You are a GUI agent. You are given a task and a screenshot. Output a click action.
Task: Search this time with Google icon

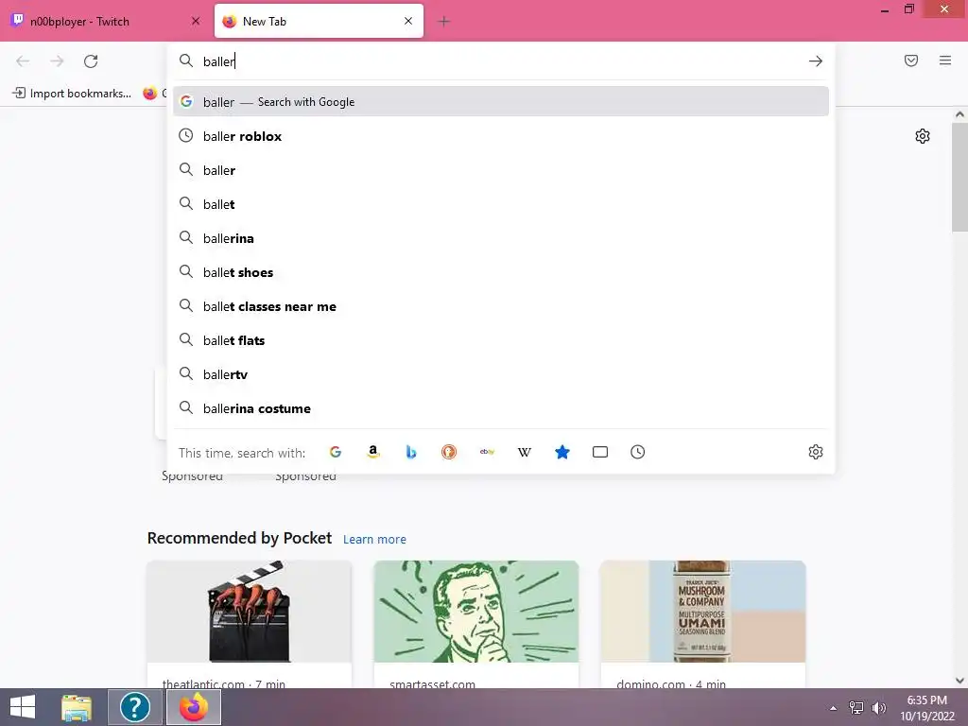336,452
